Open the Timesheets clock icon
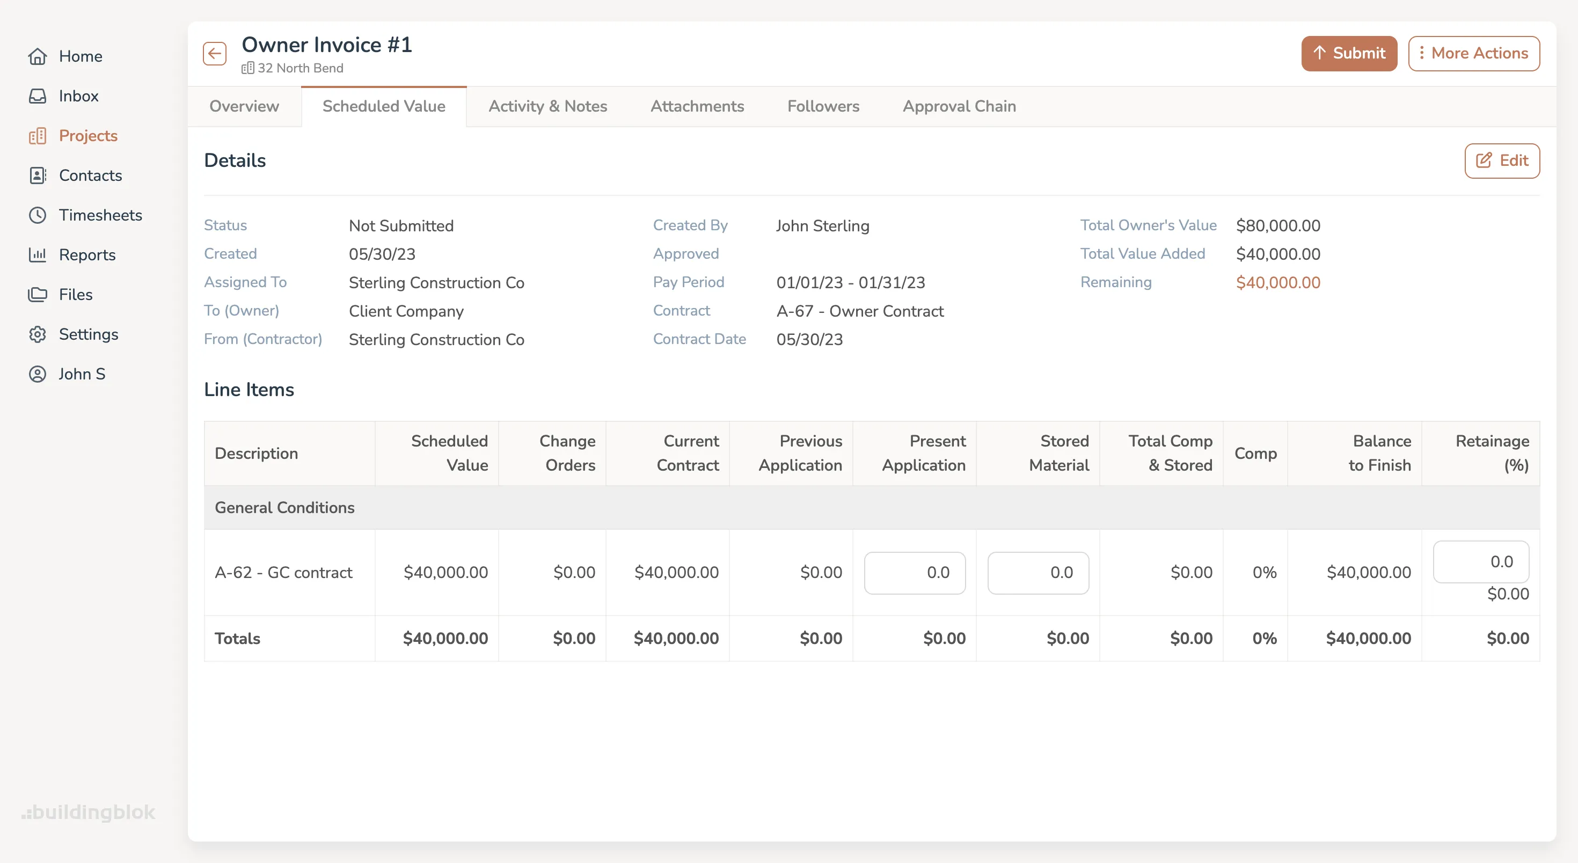 [38, 215]
